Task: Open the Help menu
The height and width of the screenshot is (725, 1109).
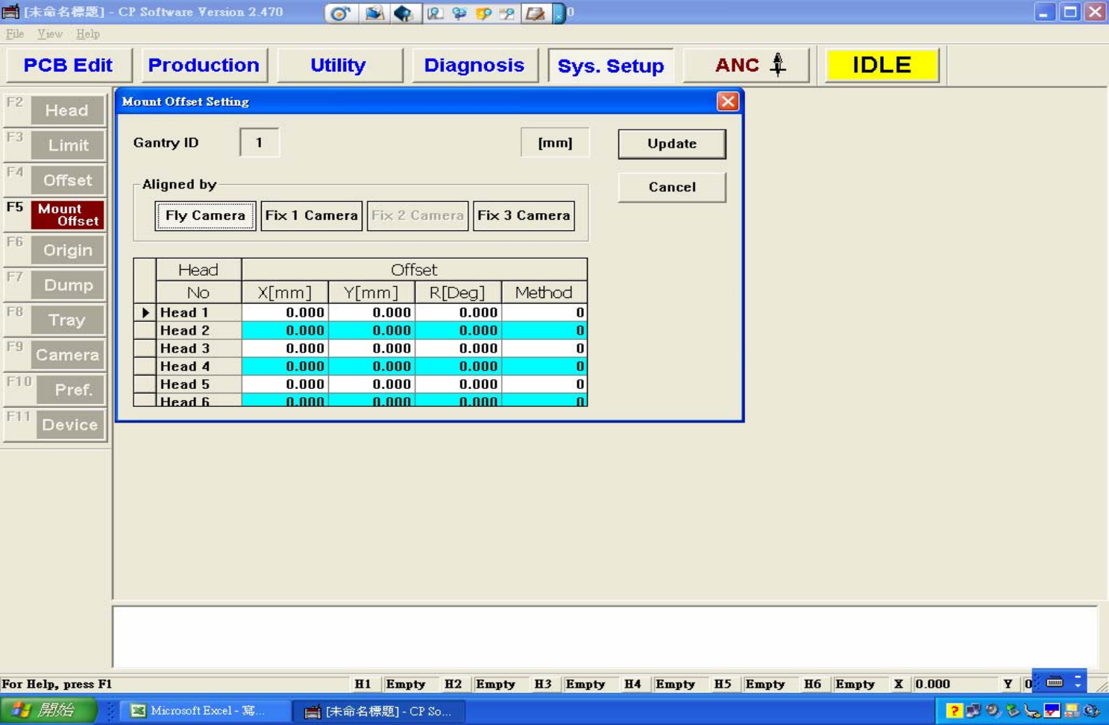Action: click(87, 34)
